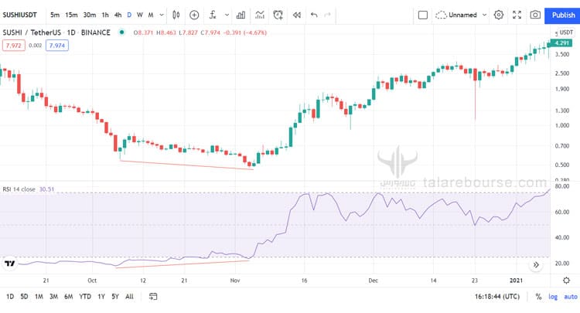Jump to latest bar with double-arrow button
This screenshot has height=313, width=580.
click(x=536, y=264)
